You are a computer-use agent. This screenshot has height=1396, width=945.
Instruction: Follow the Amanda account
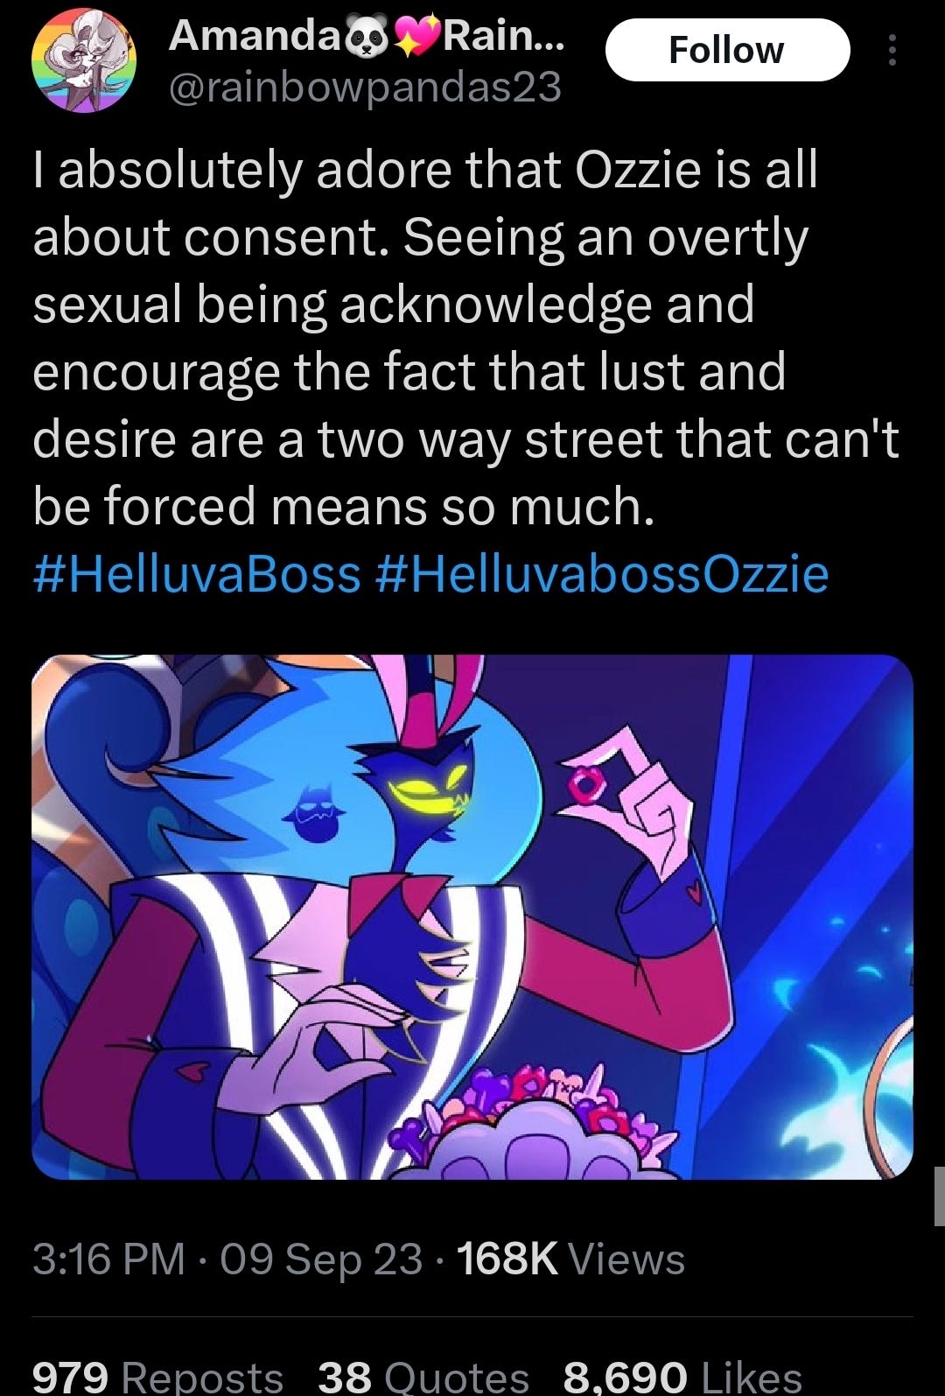pos(727,50)
